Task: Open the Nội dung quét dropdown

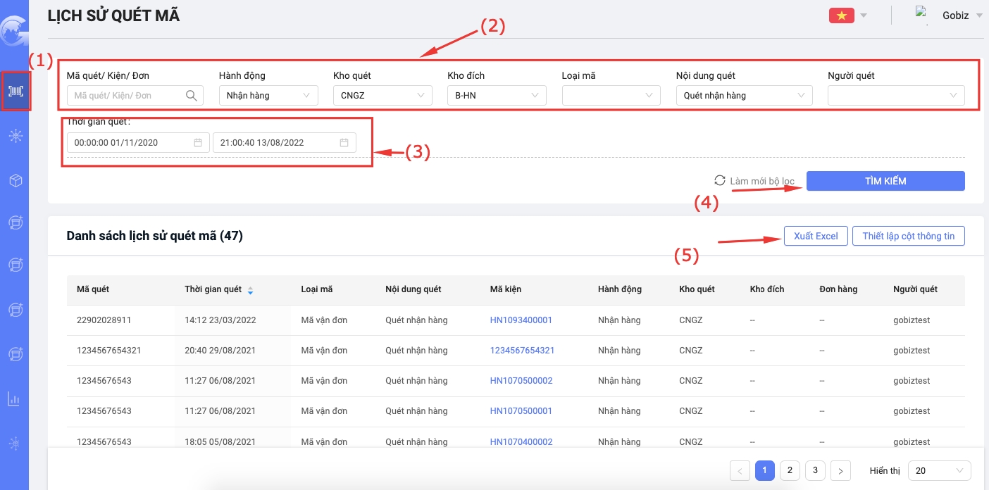Action: (743, 96)
